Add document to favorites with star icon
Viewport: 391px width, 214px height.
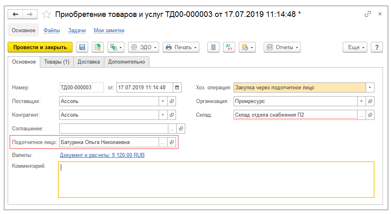pyautogui.click(x=47, y=14)
